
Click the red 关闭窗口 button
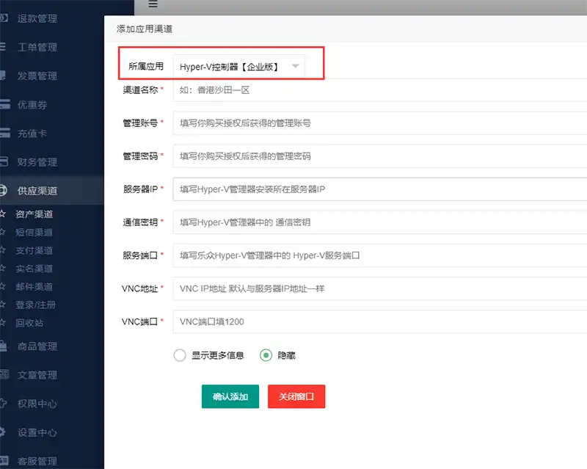[x=296, y=396]
